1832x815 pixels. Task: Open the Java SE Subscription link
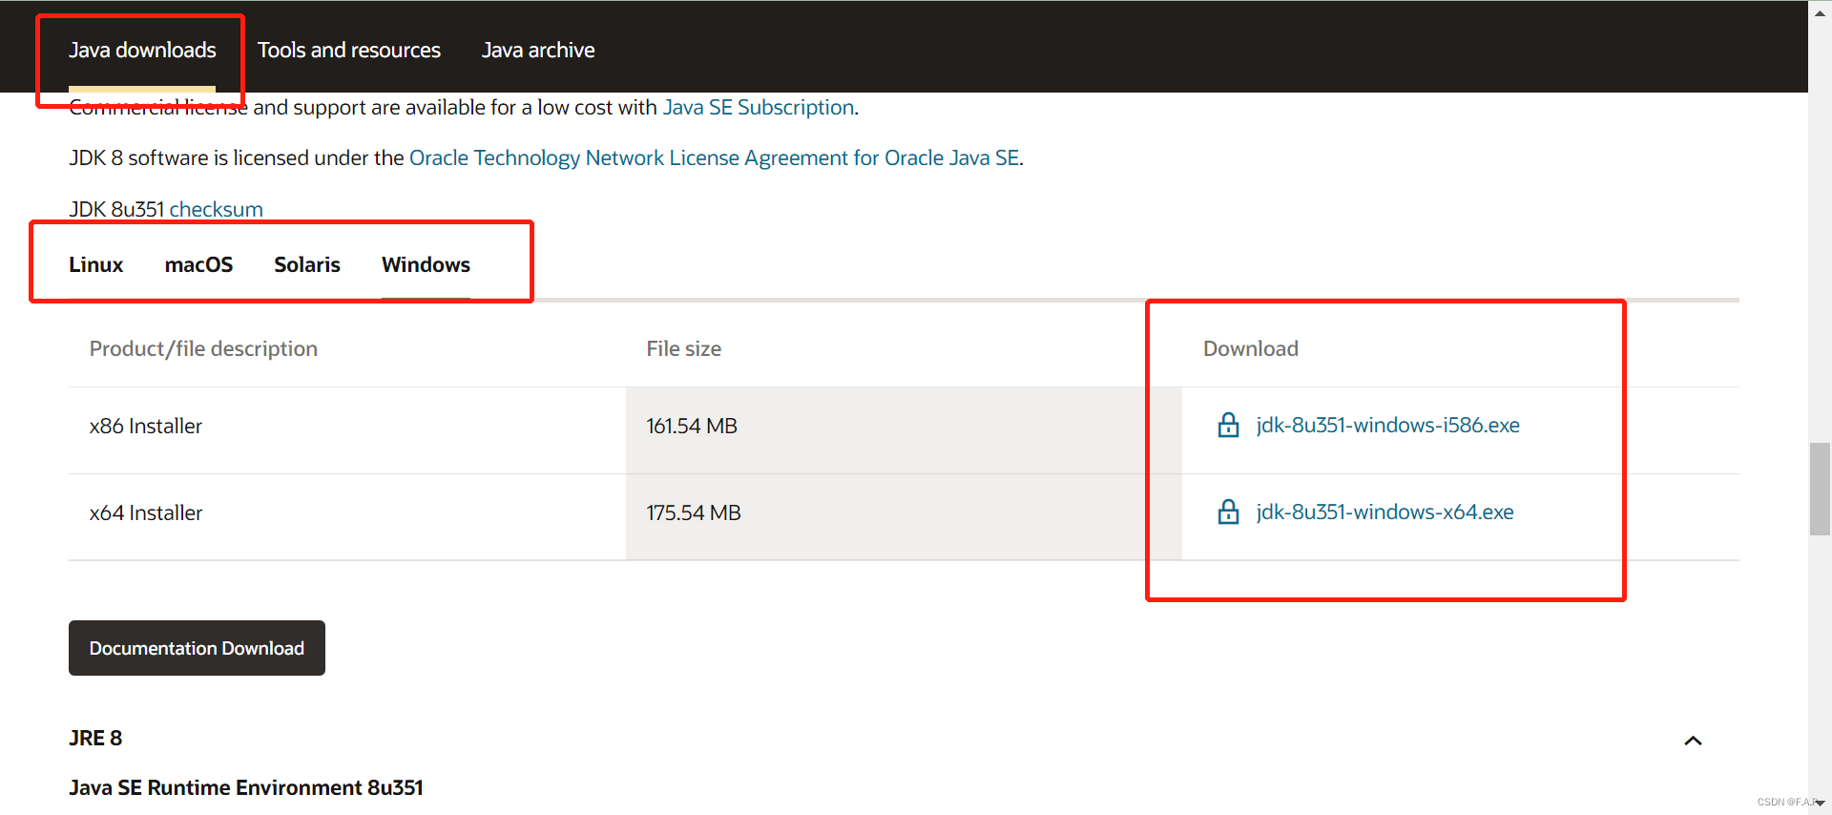click(759, 107)
